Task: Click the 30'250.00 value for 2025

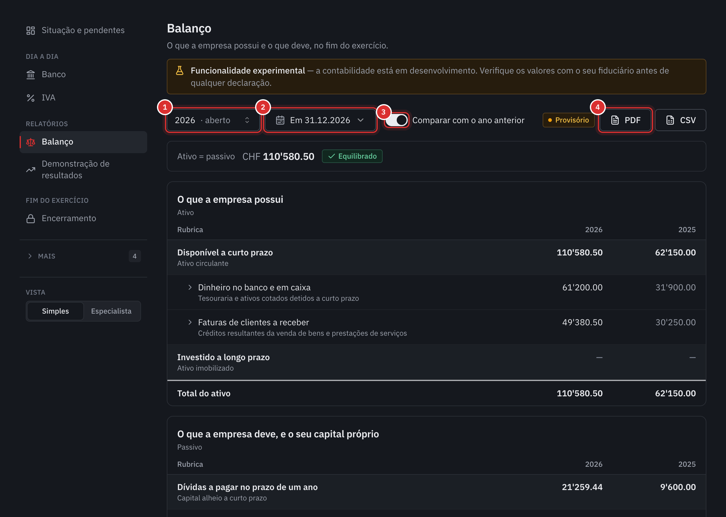Action: (675, 323)
